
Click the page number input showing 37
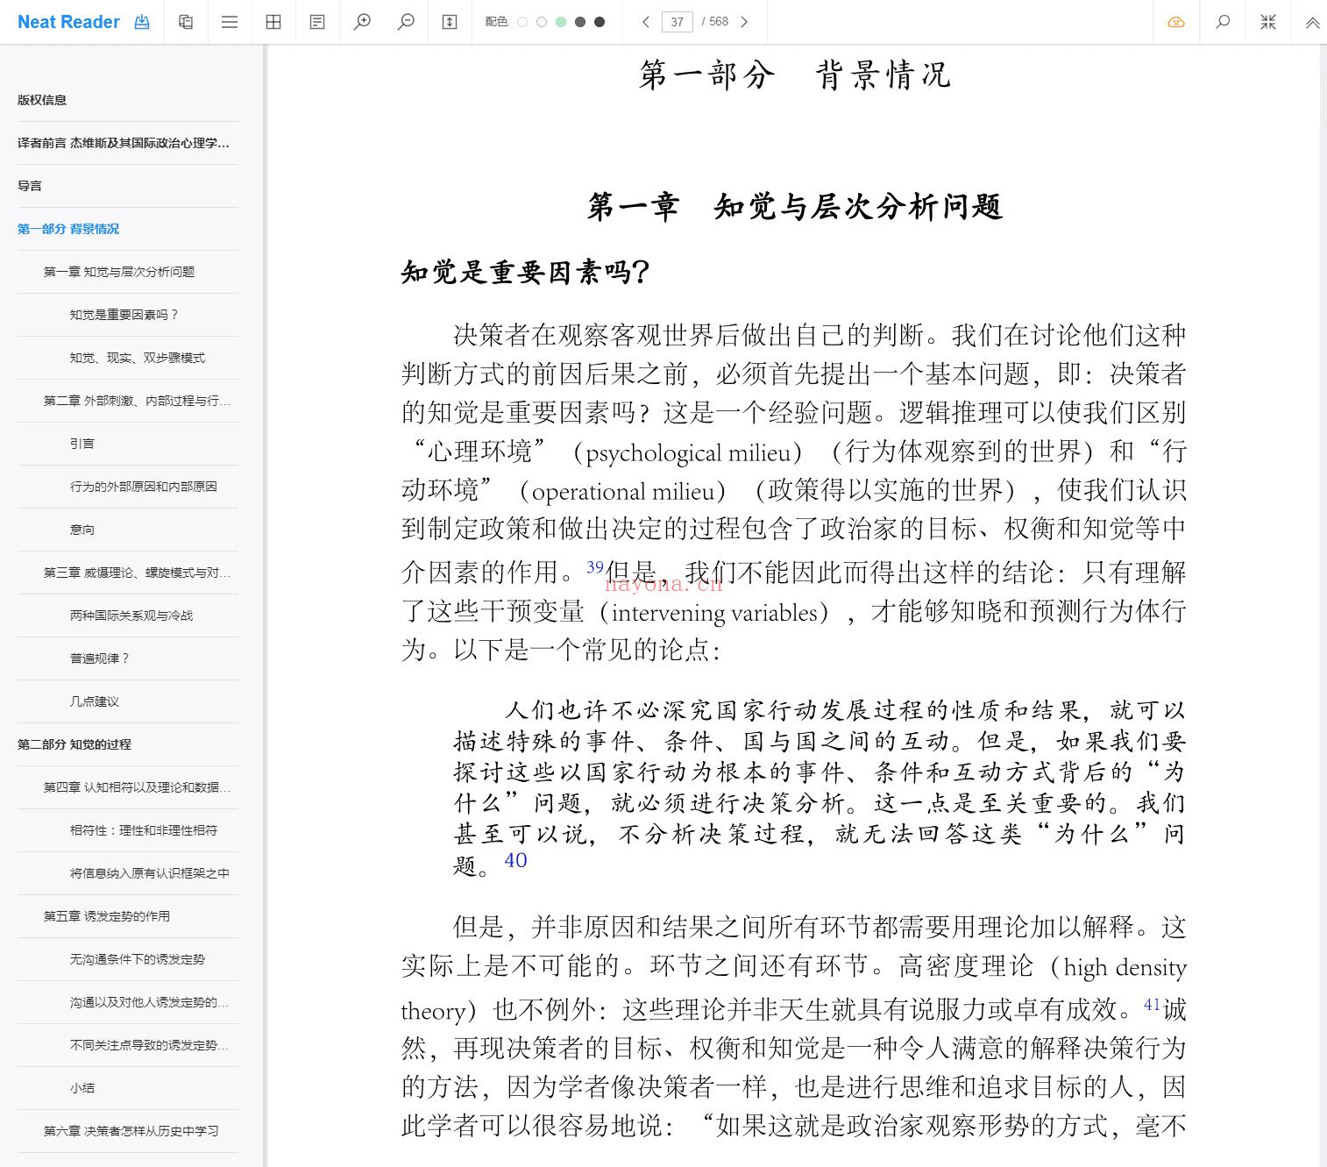(678, 22)
